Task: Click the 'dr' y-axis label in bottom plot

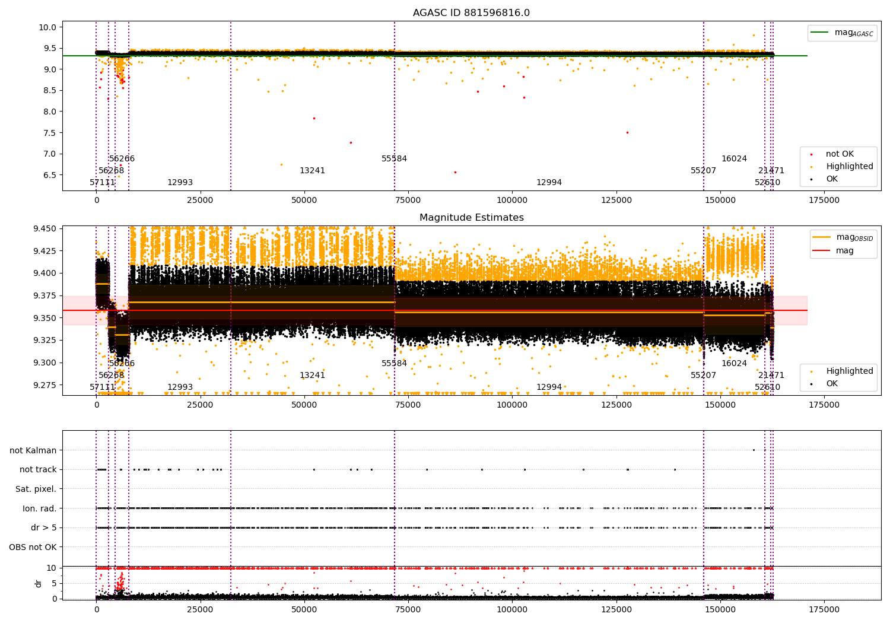Action: tap(39, 583)
